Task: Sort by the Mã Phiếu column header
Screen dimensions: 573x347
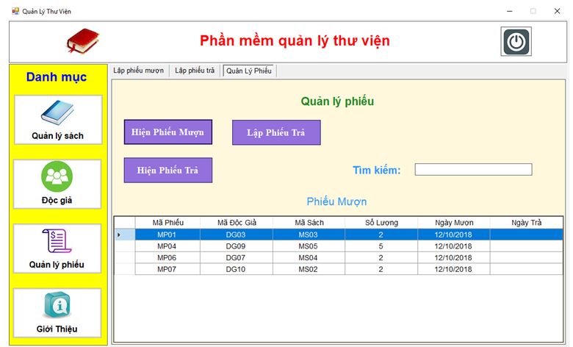Action: tap(167, 223)
